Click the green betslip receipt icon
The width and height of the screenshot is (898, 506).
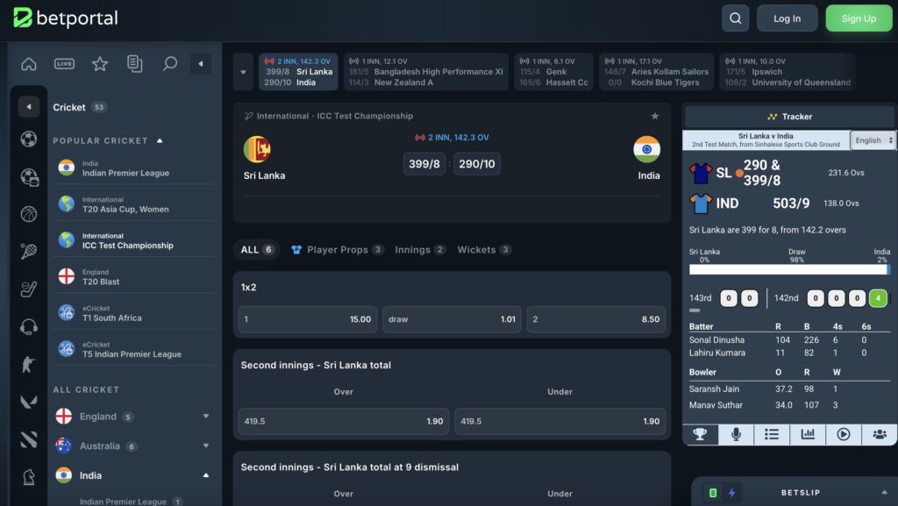[713, 493]
